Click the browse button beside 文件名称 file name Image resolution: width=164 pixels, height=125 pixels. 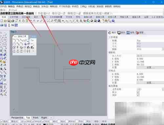(163, 89)
